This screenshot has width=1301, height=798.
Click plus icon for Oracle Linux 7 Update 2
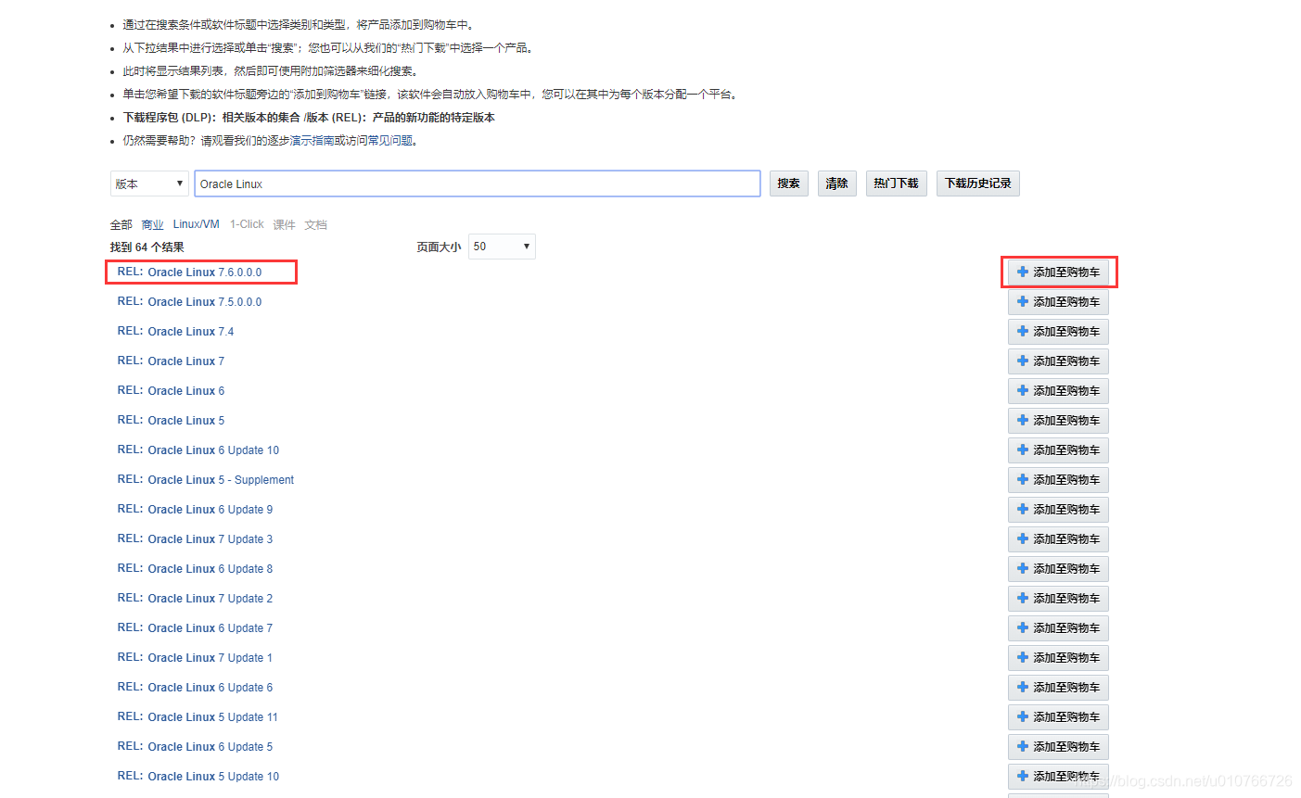pos(1023,599)
